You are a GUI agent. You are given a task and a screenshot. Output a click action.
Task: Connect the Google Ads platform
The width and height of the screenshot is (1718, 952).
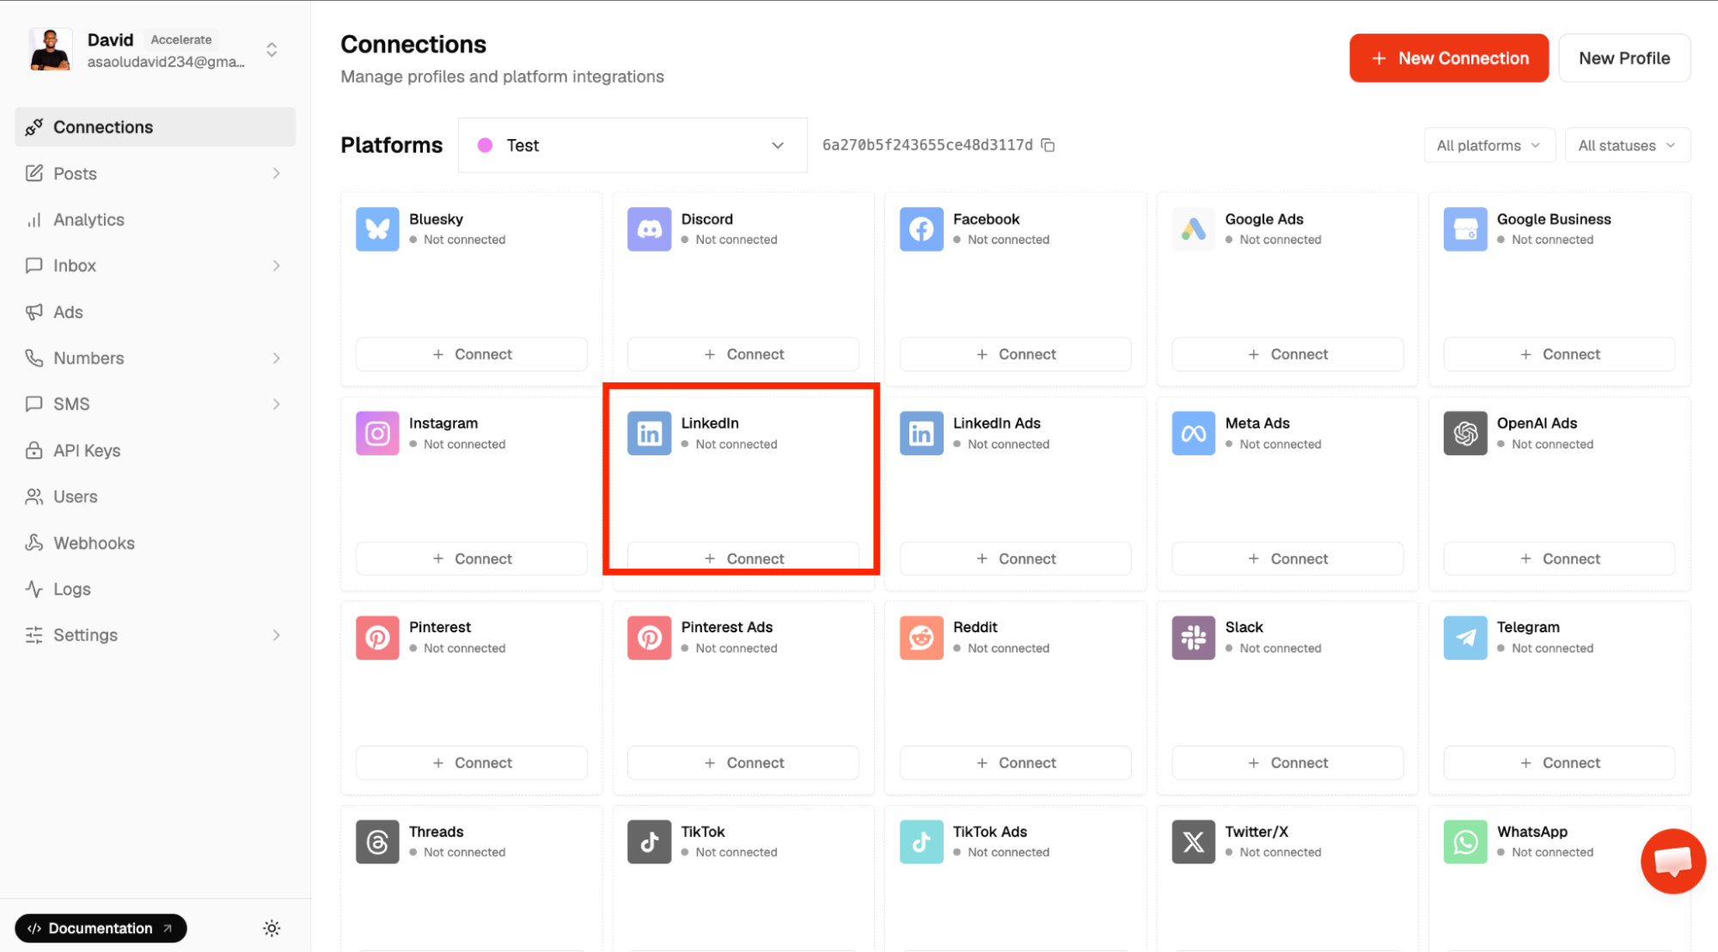[x=1287, y=354]
